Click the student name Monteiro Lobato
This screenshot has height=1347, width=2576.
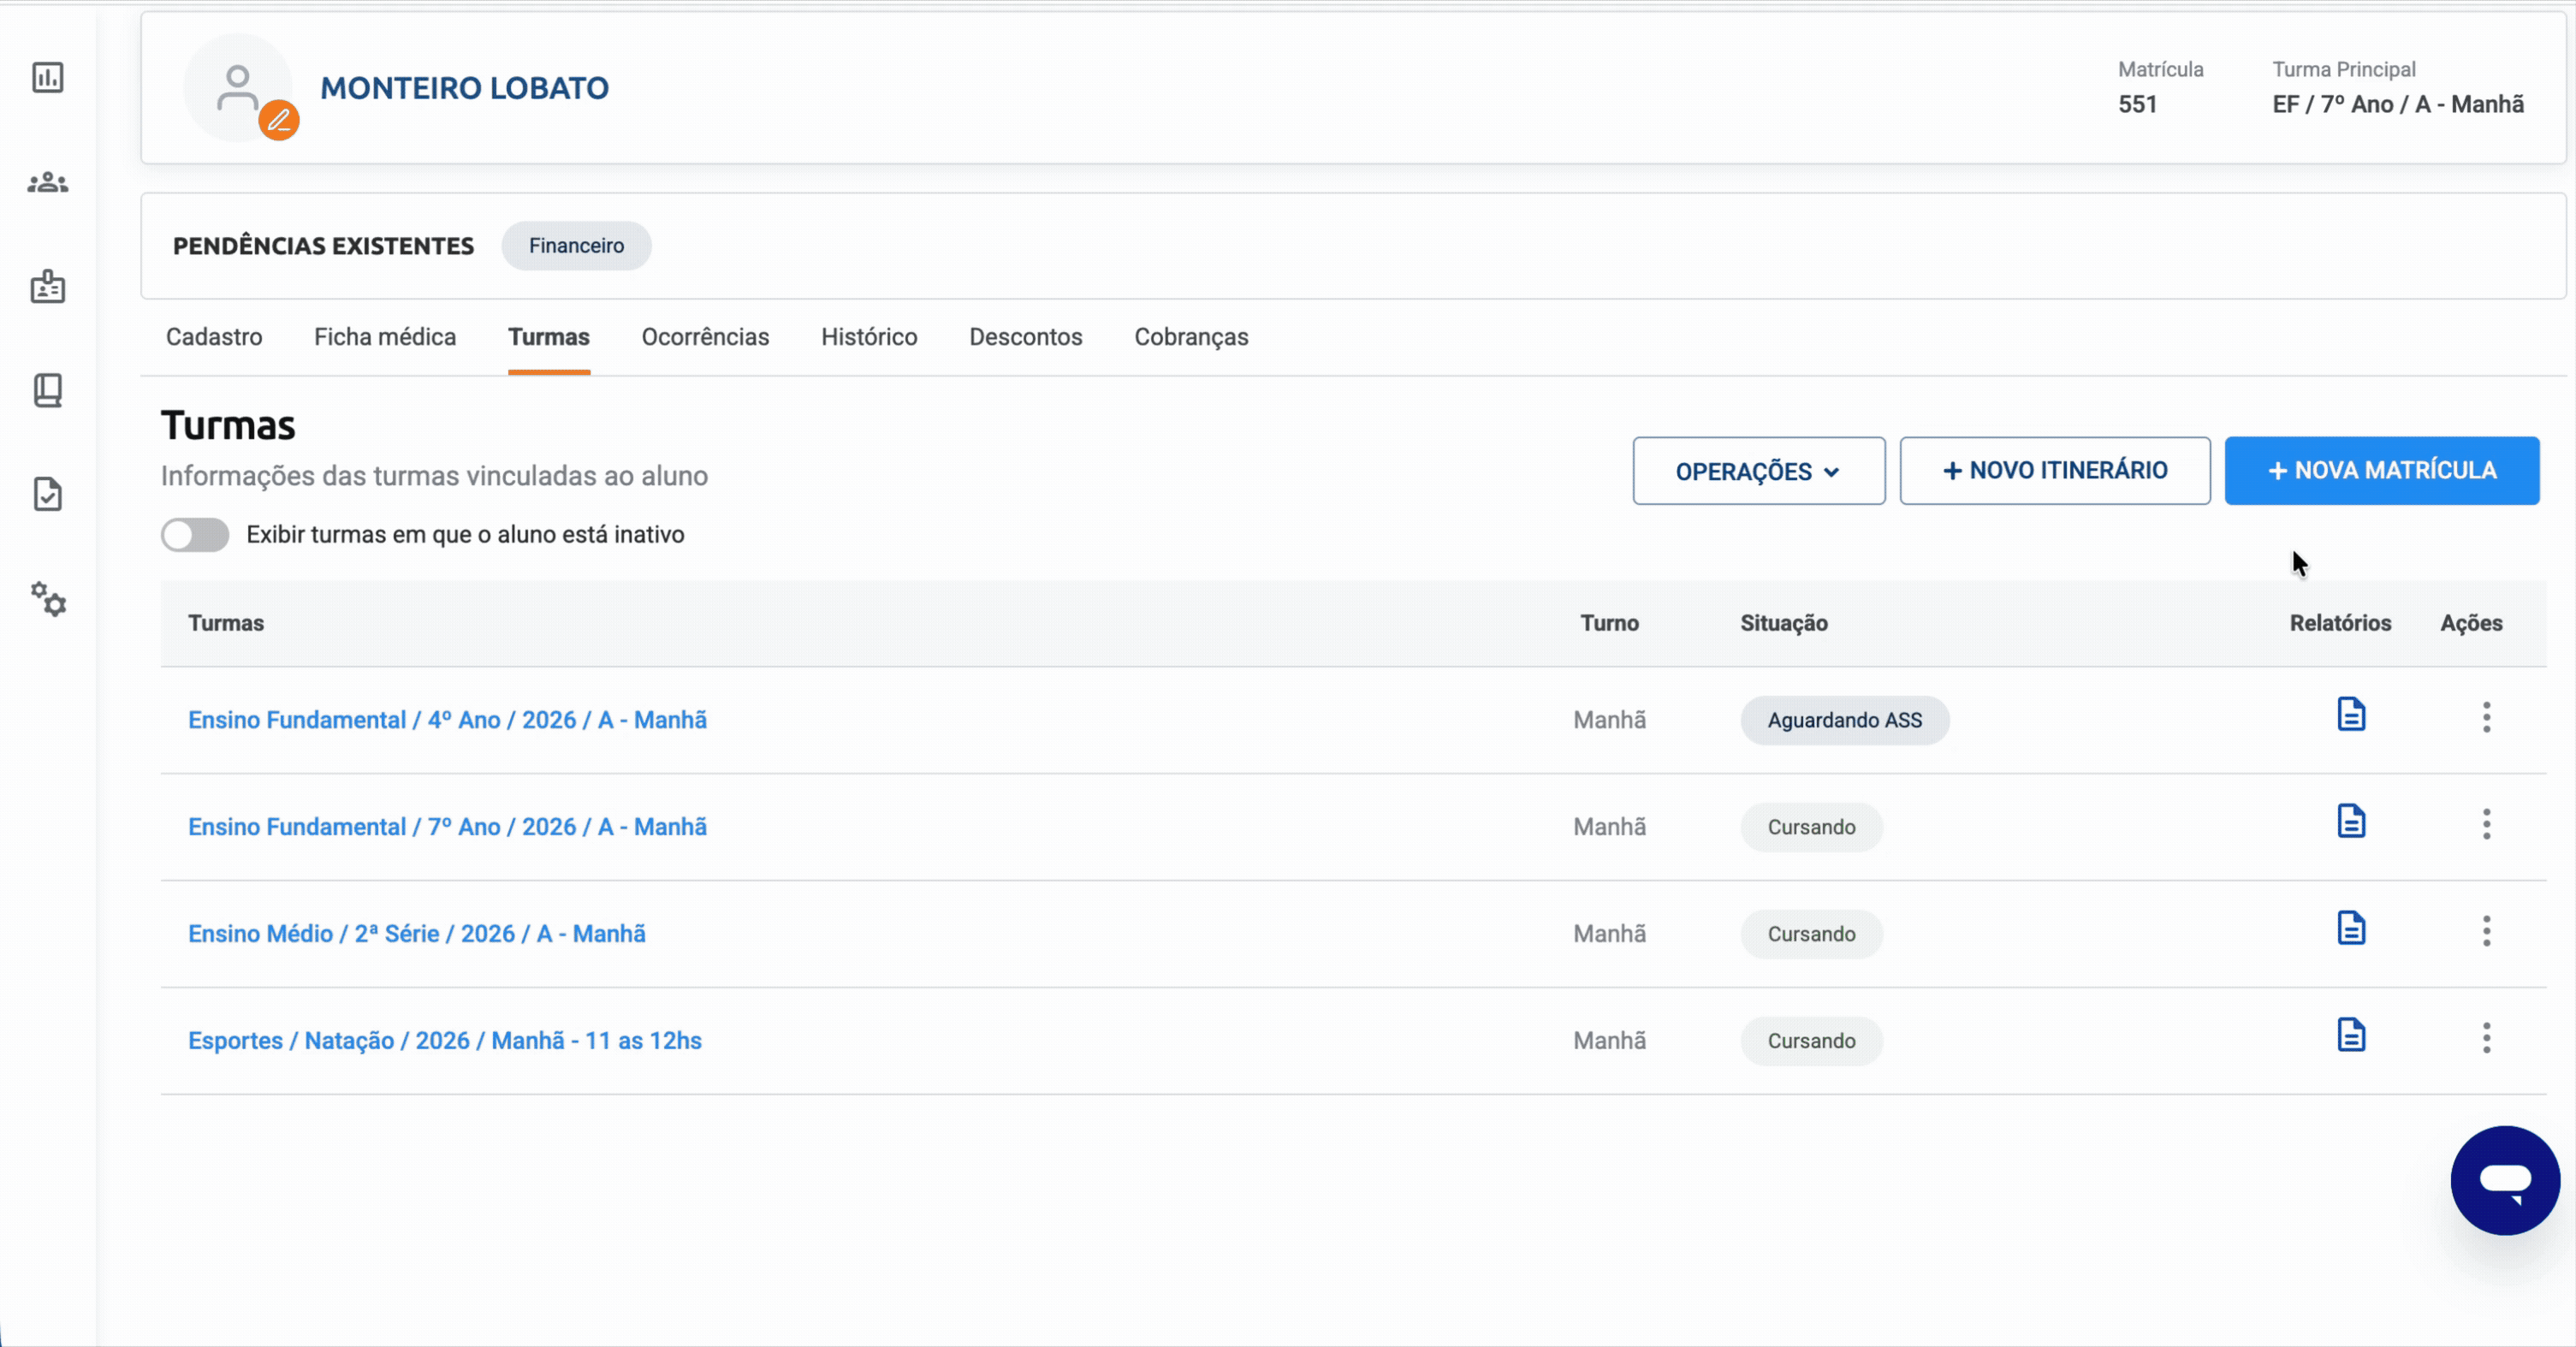pos(464,88)
